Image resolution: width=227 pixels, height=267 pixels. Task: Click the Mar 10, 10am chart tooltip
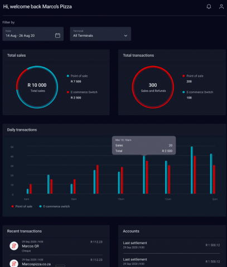point(144,145)
